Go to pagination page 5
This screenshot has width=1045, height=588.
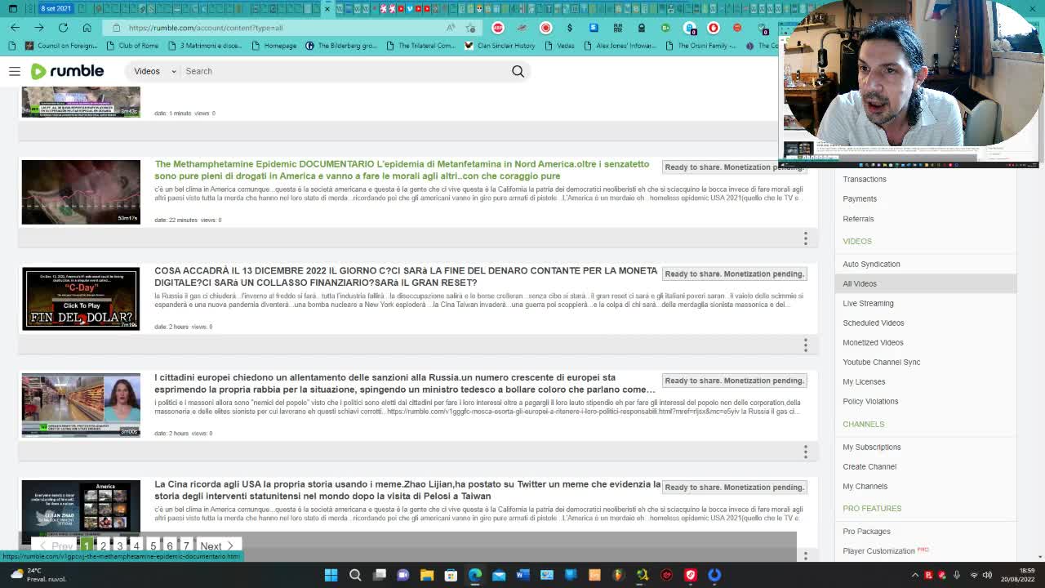pos(153,546)
